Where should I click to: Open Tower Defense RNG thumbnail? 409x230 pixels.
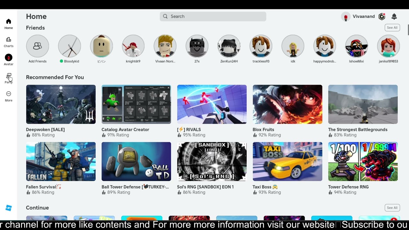363,162
